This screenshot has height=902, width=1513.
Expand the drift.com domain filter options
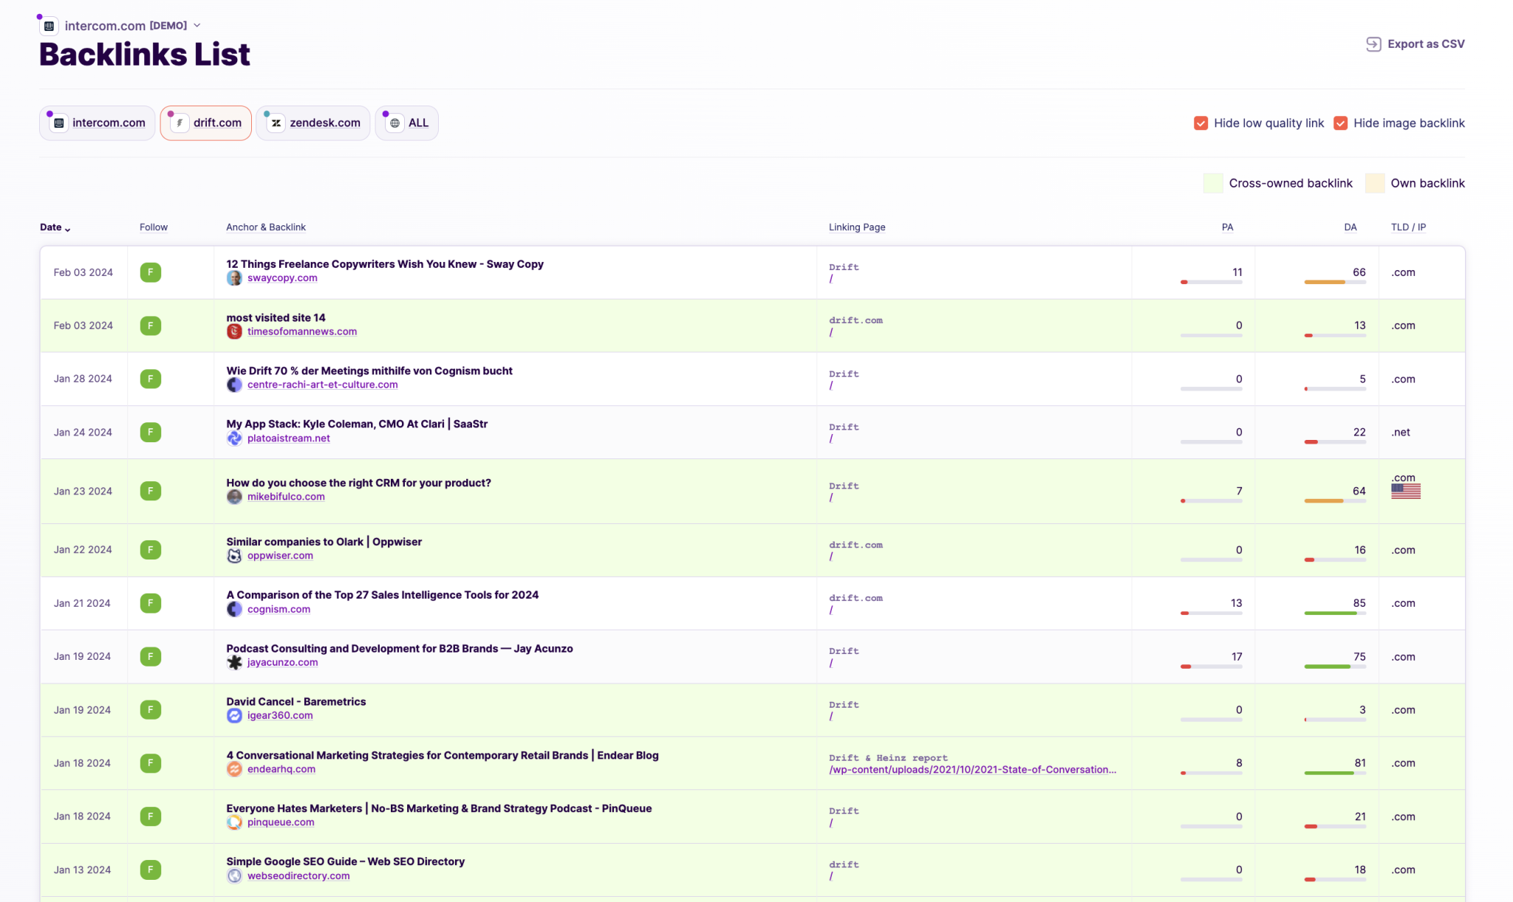coord(205,123)
